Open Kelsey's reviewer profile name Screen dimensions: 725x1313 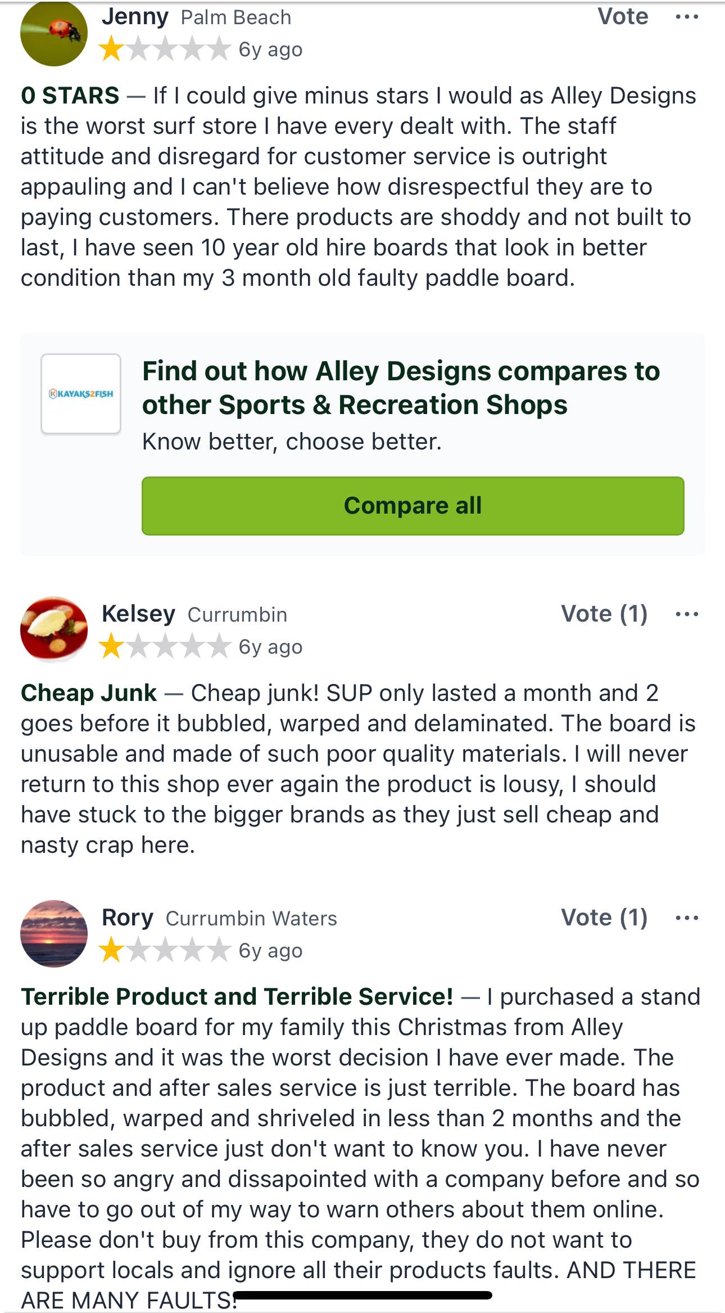pyautogui.click(x=138, y=614)
